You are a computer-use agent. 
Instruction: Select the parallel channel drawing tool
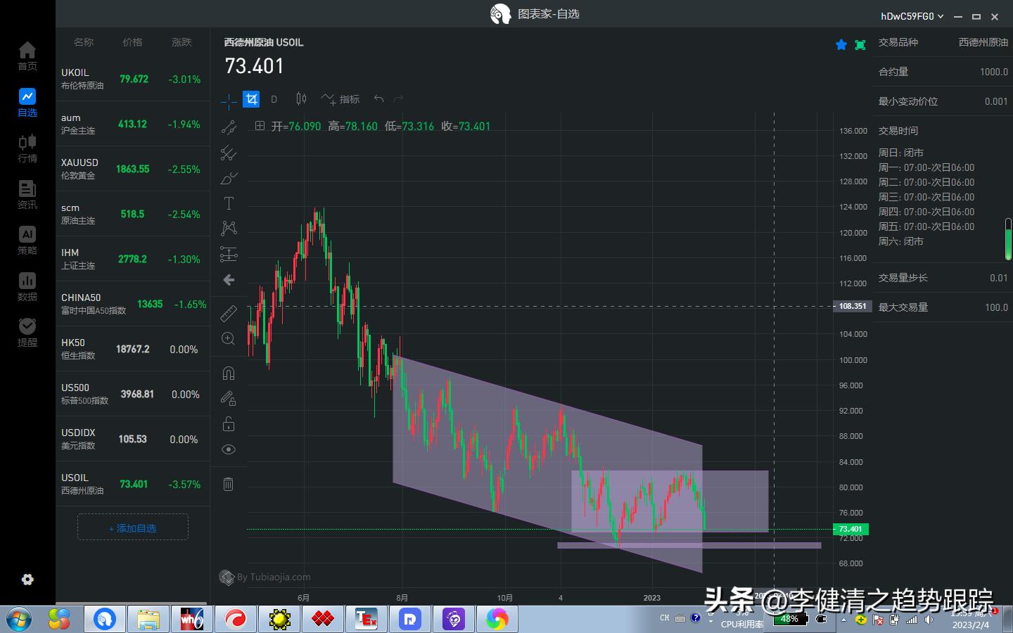pyautogui.click(x=229, y=153)
